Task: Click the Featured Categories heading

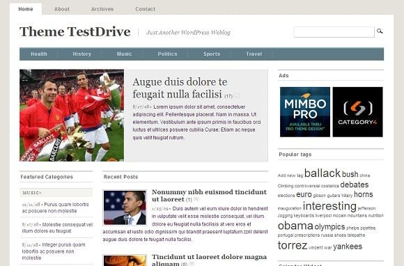Action: (47, 177)
